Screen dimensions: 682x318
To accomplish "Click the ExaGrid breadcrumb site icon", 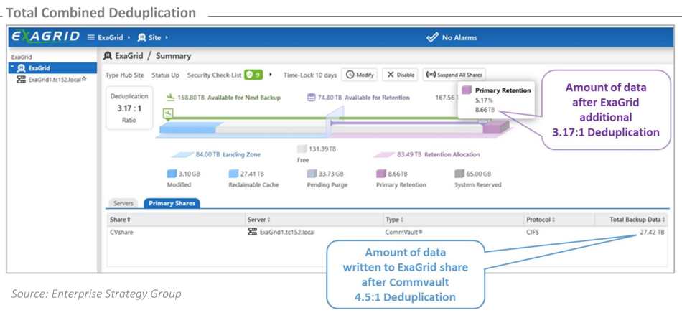I will (108, 56).
